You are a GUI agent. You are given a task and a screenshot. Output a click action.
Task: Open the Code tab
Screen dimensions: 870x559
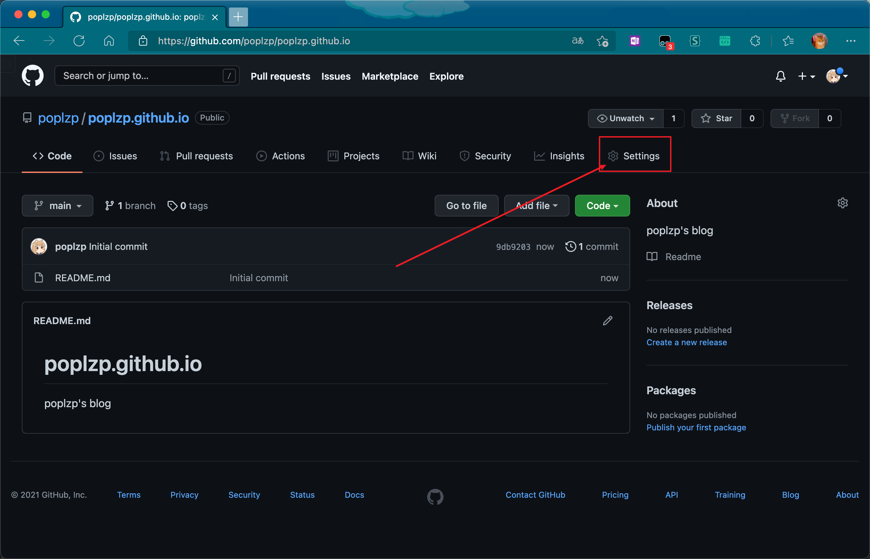52,156
